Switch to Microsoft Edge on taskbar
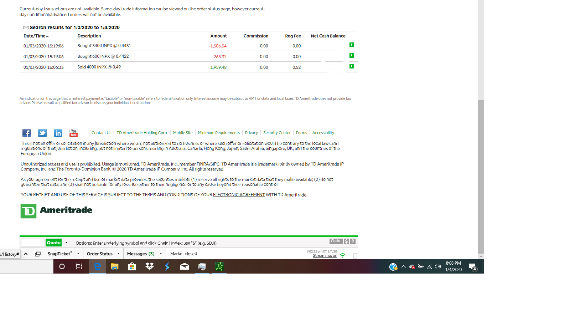The height and width of the screenshot is (321, 570). coord(97,266)
